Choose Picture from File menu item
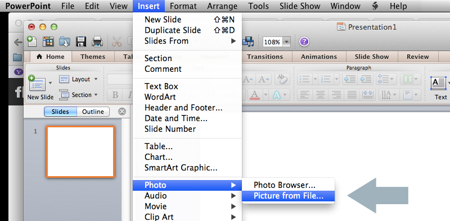This screenshot has height=221, width=450. pos(288,196)
